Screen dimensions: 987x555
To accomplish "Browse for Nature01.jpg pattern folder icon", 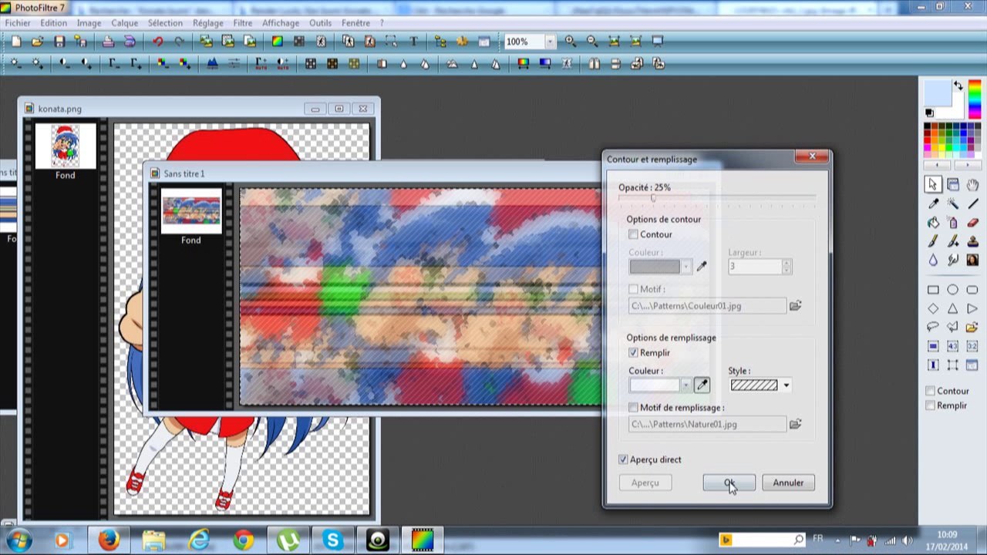I will [795, 424].
